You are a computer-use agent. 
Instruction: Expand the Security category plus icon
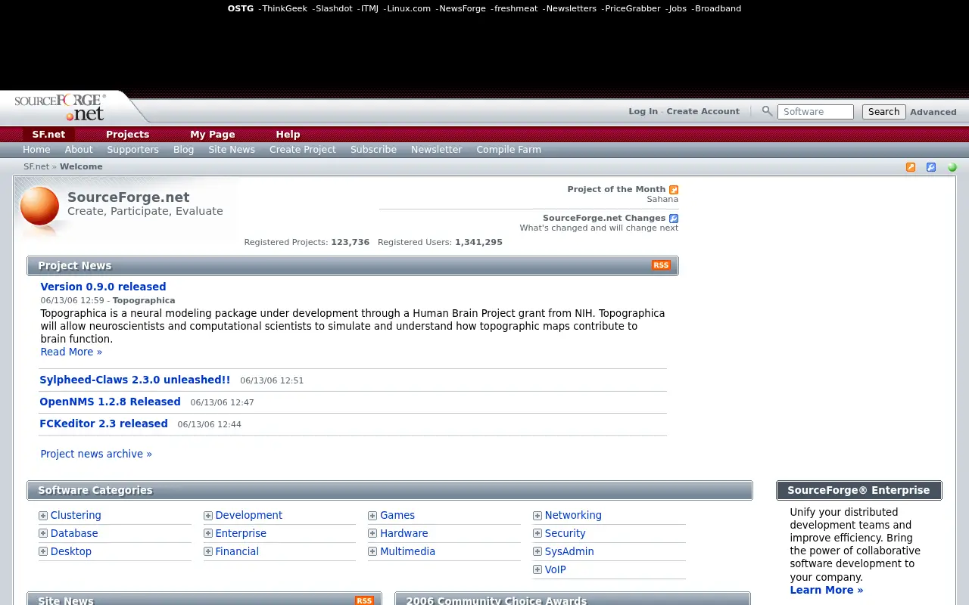coord(537,534)
